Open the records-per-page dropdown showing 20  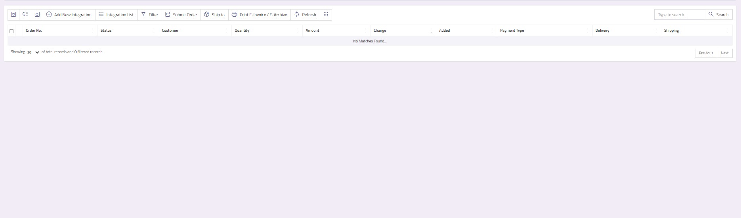(x=33, y=52)
